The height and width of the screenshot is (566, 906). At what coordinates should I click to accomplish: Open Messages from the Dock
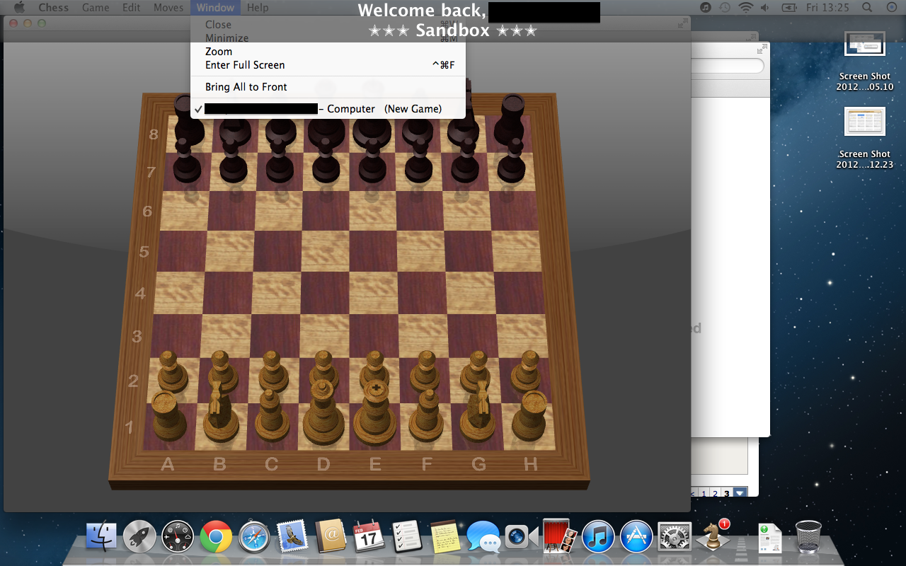(x=483, y=537)
